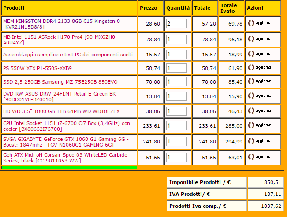
Task: Click aggiorna icon for SVGA GIGABYTE GTX 1060 row
Action: tap(251, 141)
